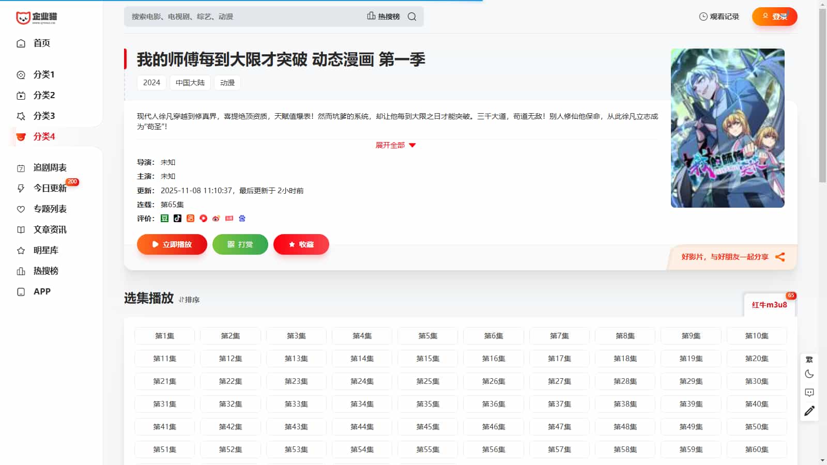Click the TikTok/Douyin rating icon
827x465 pixels.
tap(177, 219)
